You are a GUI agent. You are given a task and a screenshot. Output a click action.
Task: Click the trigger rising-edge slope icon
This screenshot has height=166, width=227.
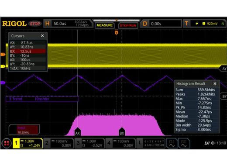point(197,24)
